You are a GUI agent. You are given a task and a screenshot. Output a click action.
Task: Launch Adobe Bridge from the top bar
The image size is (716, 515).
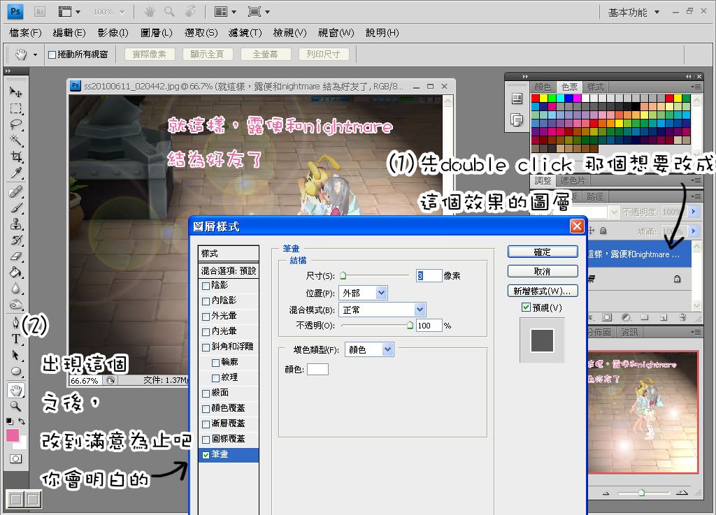tap(40, 12)
